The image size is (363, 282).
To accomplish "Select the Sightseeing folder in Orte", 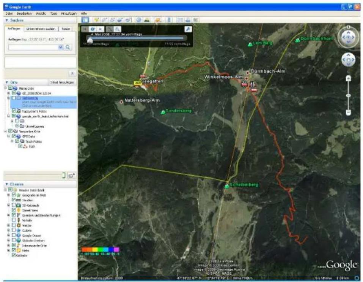I will (x=30, y=98).
